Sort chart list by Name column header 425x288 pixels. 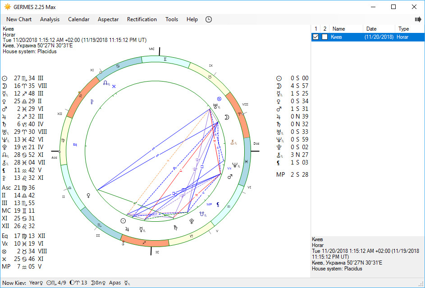pos(346,29)
